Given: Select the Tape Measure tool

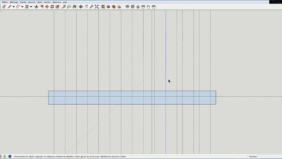Looking at the screenshot, I should [64, 7].
